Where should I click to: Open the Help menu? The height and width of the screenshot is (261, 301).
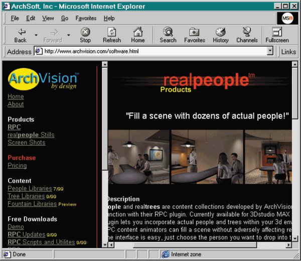pyautogui.click(x=109, y=18)
